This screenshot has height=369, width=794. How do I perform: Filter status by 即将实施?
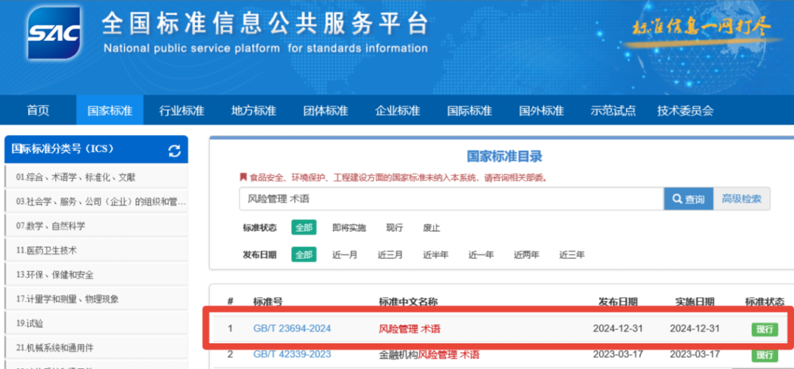point(348,227)
